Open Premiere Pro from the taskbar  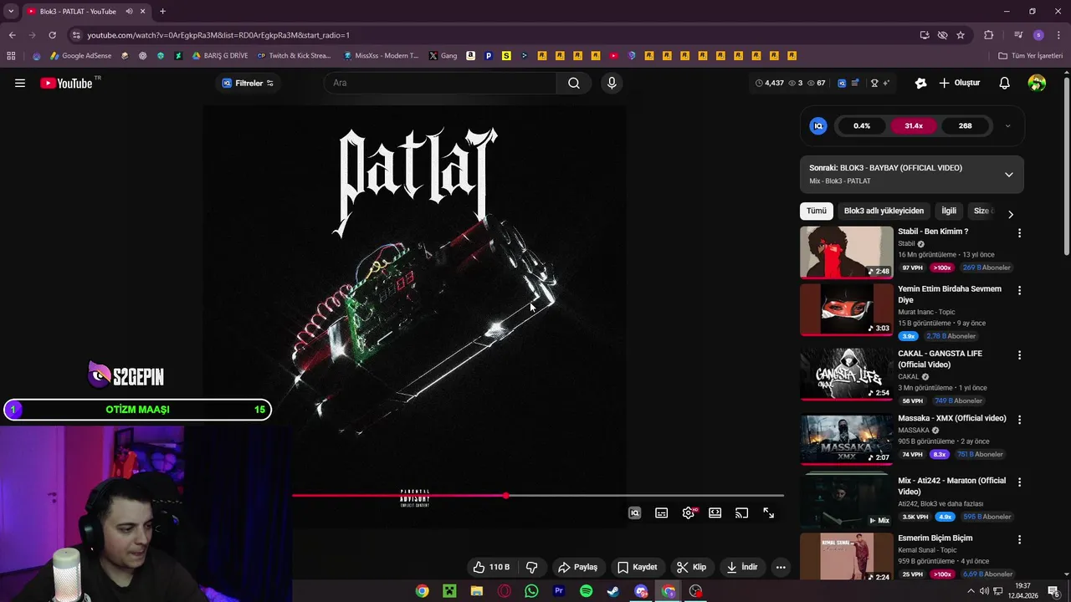coord(559,591)
